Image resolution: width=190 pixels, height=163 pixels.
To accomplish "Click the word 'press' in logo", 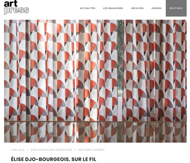I will pyautogui.click(x=16, y=11).
